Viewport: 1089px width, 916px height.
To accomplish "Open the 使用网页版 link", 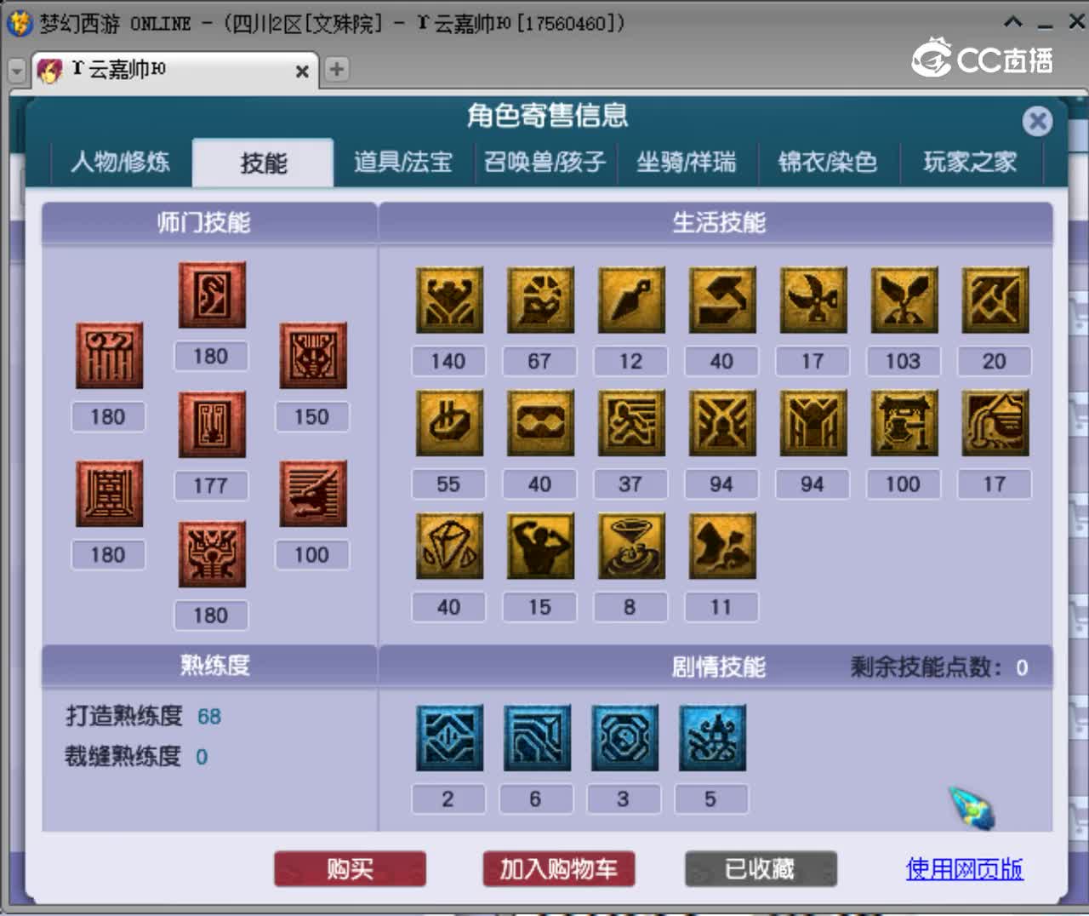I will [964, 869].
